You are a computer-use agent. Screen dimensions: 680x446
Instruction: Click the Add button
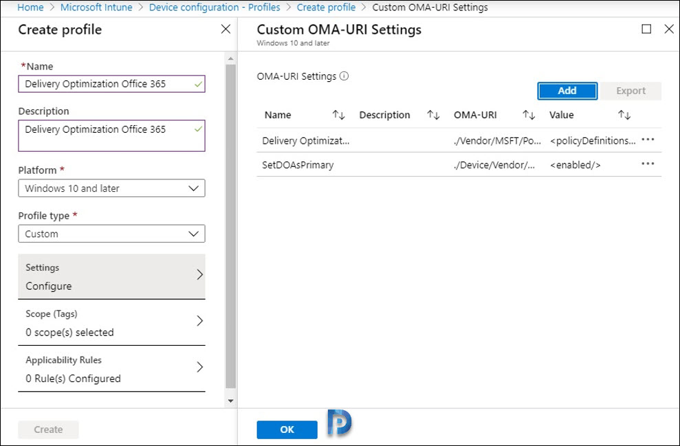pos(567,91)
